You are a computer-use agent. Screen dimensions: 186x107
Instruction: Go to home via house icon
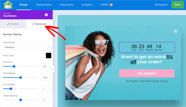pyautogui.click(x=46, y=15)
